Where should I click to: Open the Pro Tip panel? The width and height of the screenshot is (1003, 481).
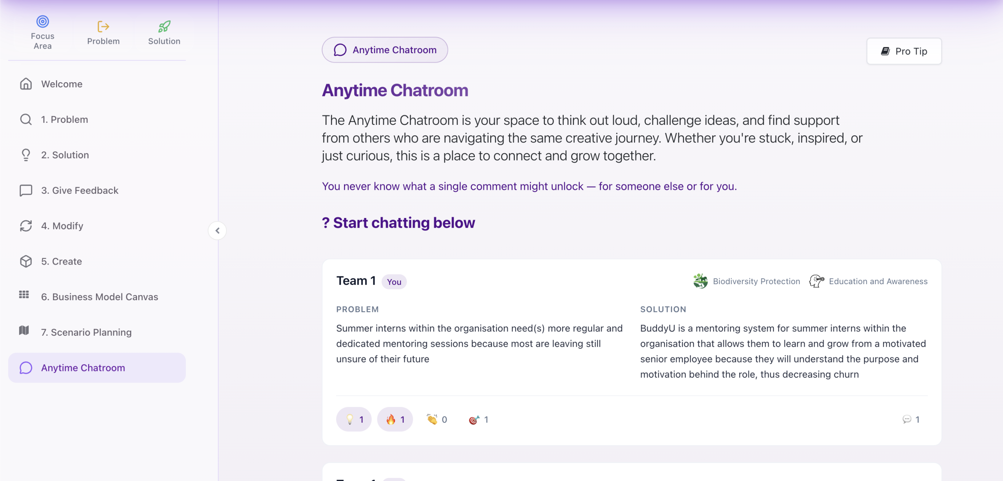click(x=904, y=51)
